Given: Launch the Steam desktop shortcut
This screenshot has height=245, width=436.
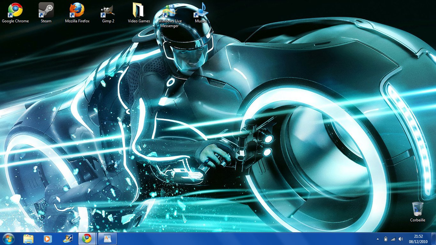Looking at the screenshot, I should tap(46, 13).
